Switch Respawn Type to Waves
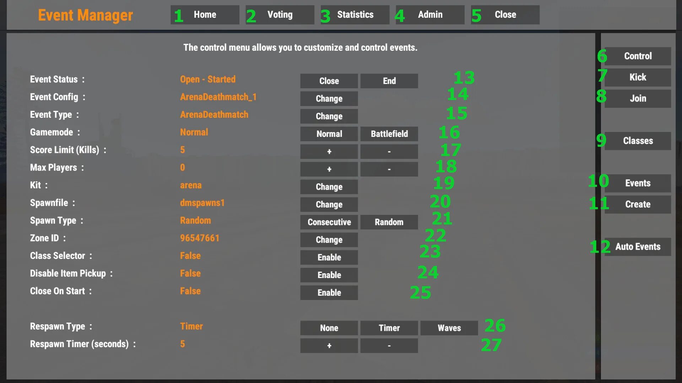This screenshot has height=383, width=682. pyautogui.click(x=449, y=327)
